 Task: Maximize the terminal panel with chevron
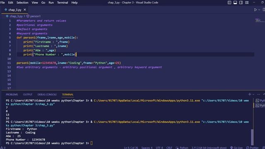(264, 94)
